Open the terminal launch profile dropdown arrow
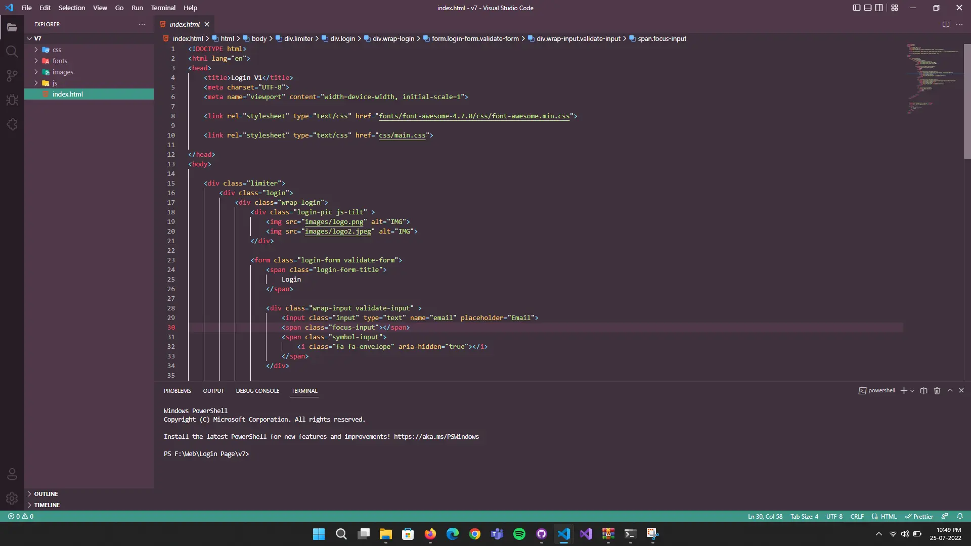This screenshot has height=546, width=971. tap(912, 391)
